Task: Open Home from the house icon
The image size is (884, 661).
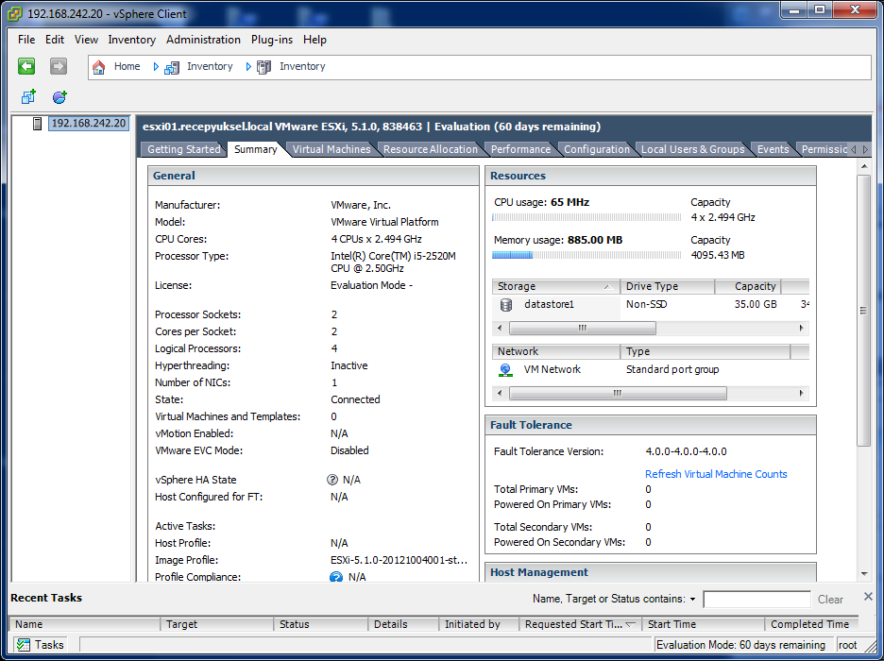Action: [x=98, y=67]
